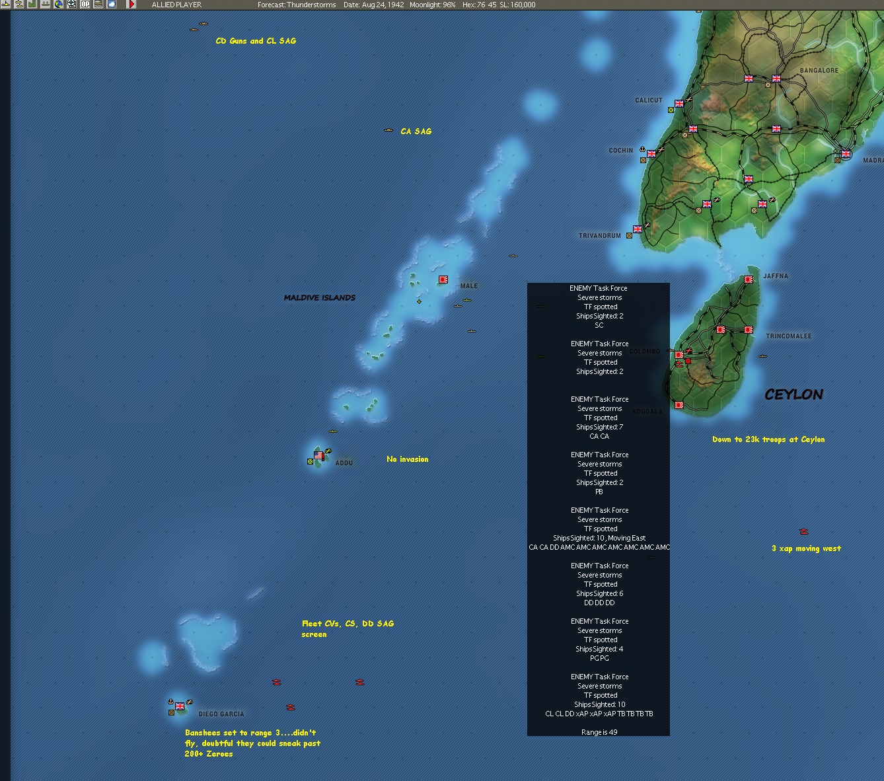Image resolution: width=884 pixels, height=781 pixels.
Task: Open the green factory icon in toolbar
Action: click(32, 5)
